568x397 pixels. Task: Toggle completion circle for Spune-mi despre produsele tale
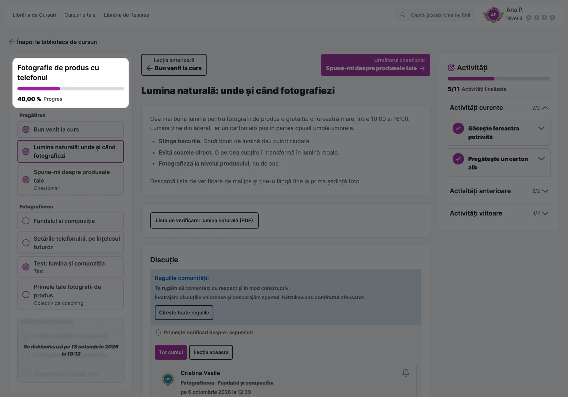click(26, 180)
